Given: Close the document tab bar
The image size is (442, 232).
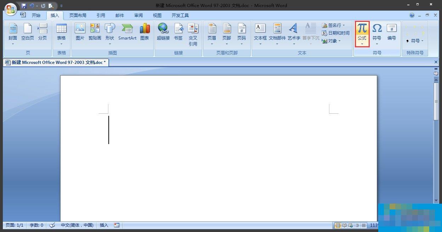Looking at the screenshot, I should [x=436, y=62].
